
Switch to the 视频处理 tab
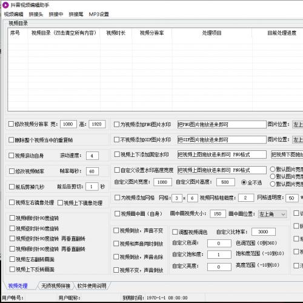tap(18, 286)
